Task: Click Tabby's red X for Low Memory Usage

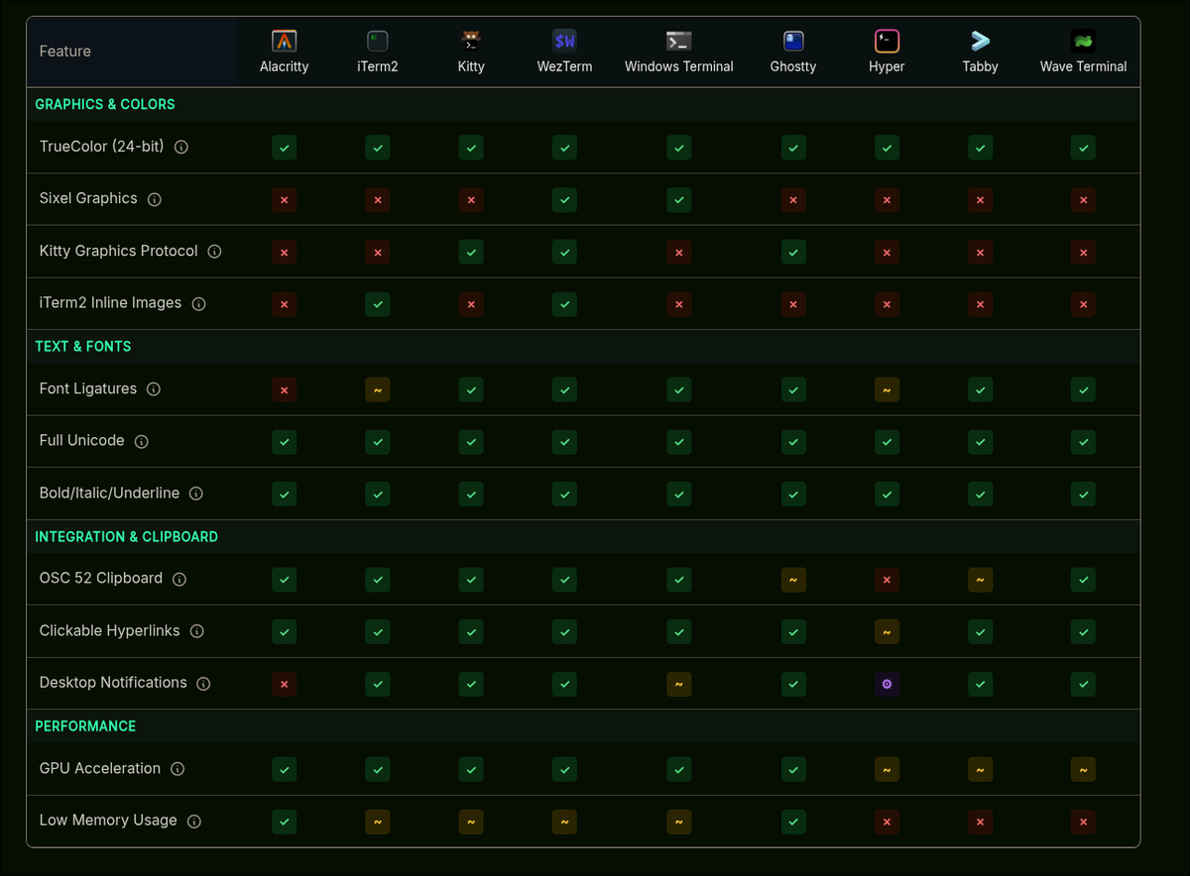Action: (980, 821)
